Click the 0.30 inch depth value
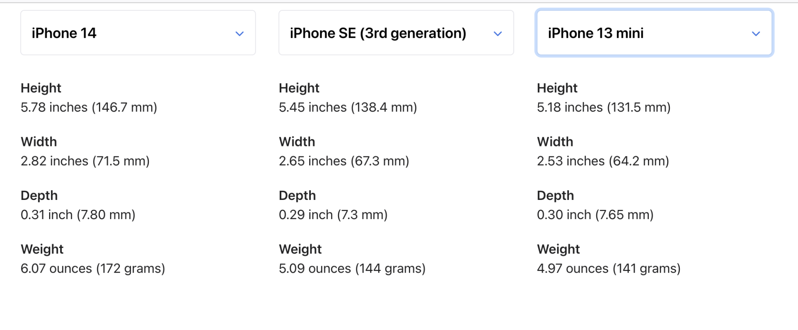 [x=595, y=215]
